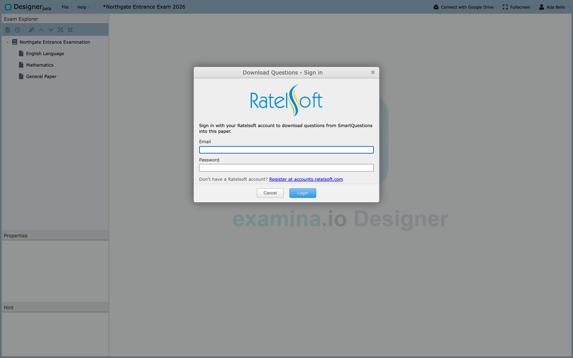Click the move down chevron icon
Image resolution: width=573 pixels, height=358 pixels.
[x=51, y=30]
